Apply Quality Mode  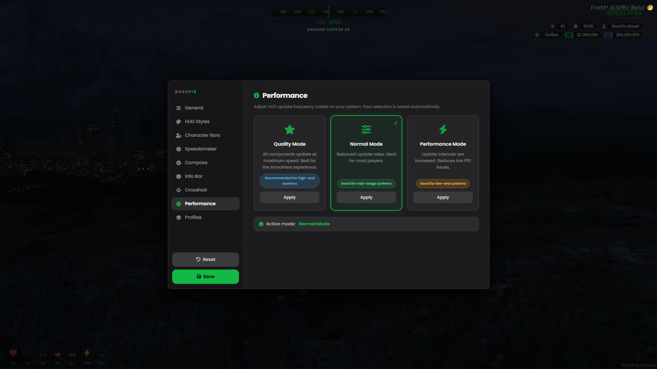(x=290, y=197)
